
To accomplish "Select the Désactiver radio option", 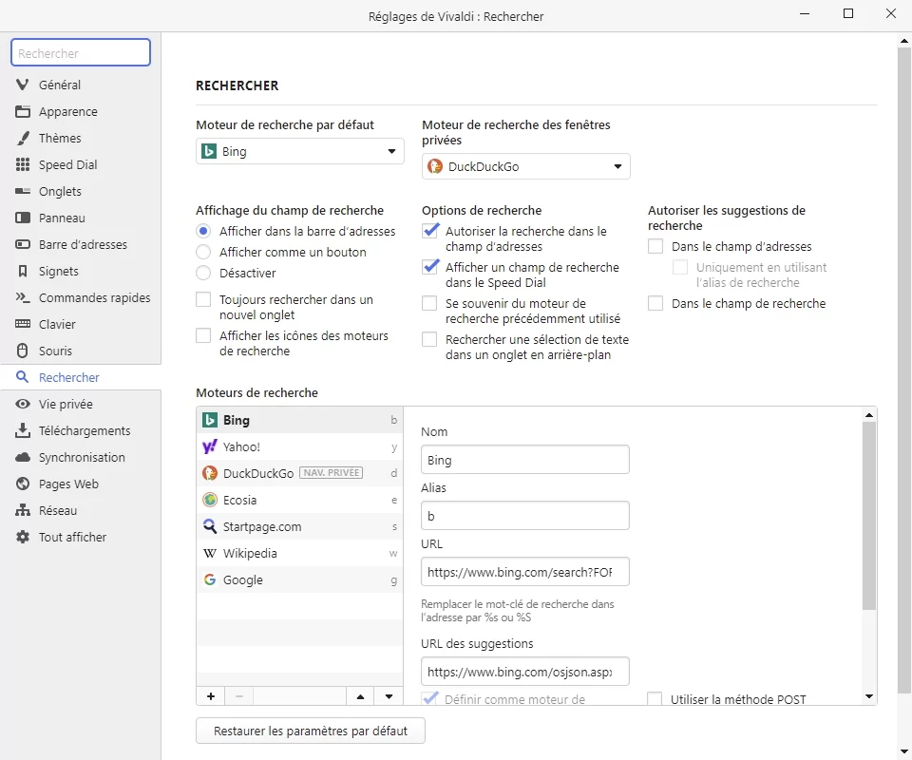I will (203, 274).
